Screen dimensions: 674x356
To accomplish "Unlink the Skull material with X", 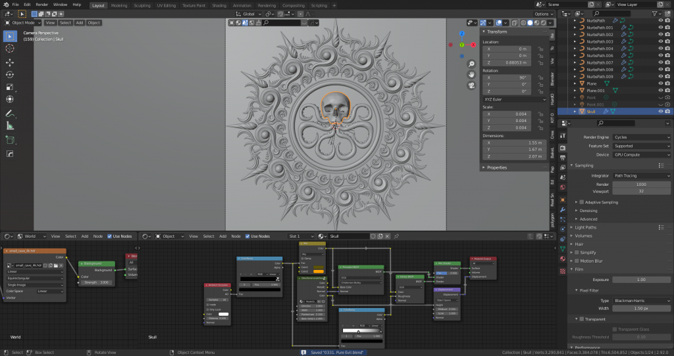I will pos(387,236).
